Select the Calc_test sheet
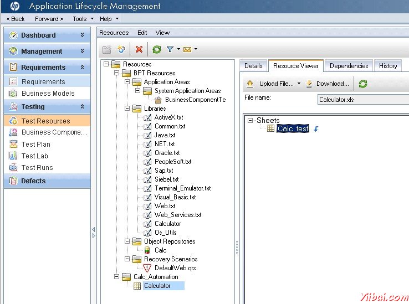 pyautogui.click(x=293, y=128)
